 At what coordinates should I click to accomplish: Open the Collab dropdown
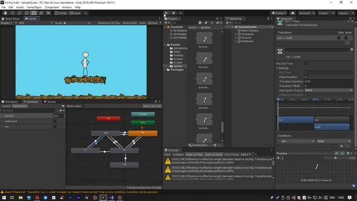[x=279, y=13]
